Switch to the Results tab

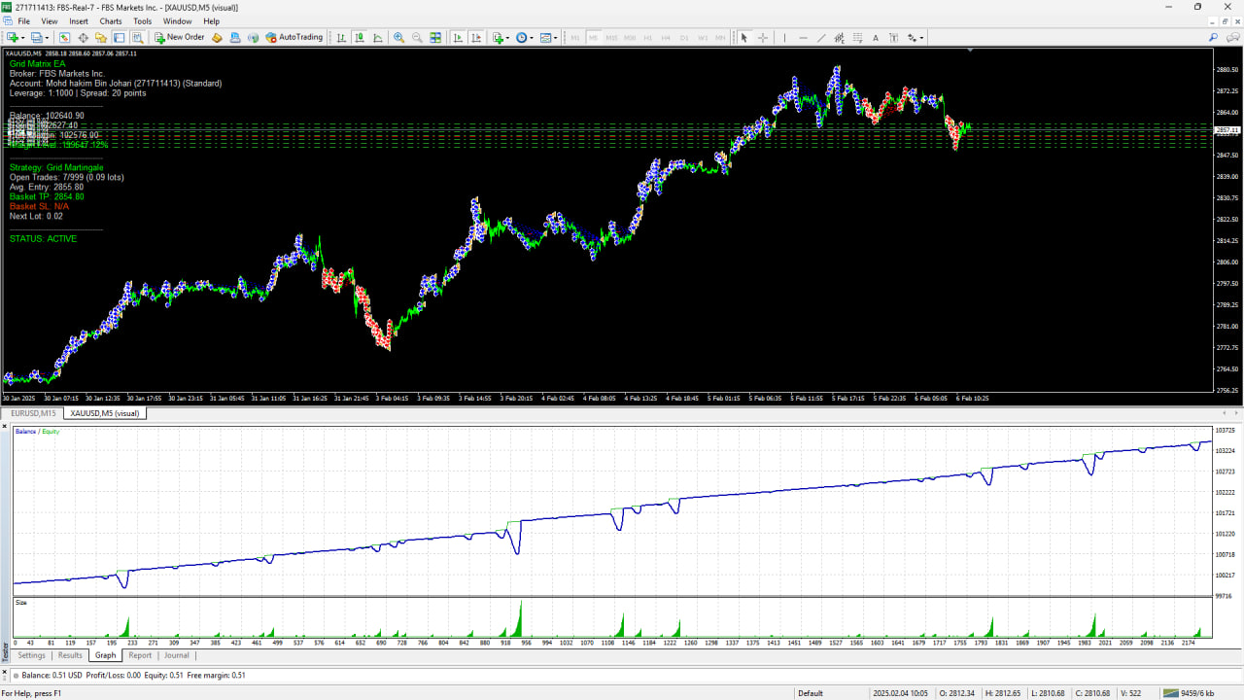pos(70,655)
